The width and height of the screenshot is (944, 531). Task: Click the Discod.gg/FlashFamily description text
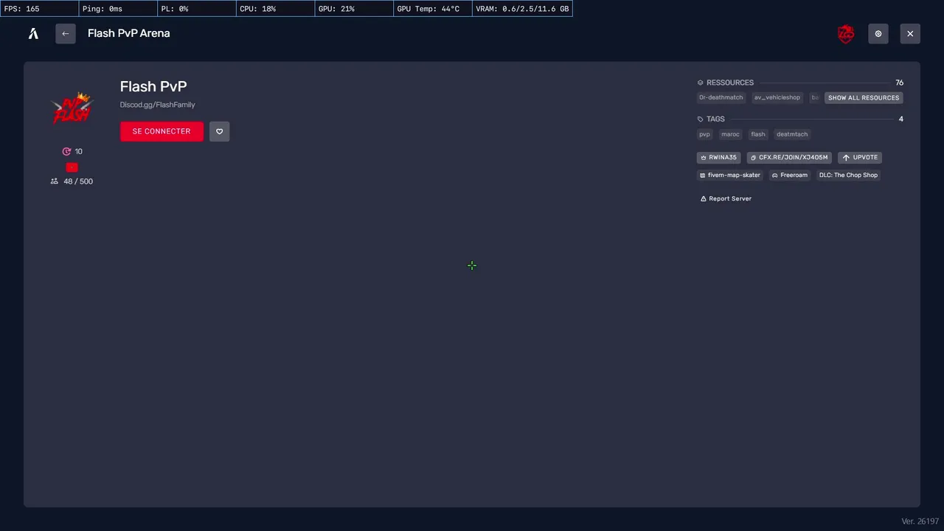[x=157, y=105]
